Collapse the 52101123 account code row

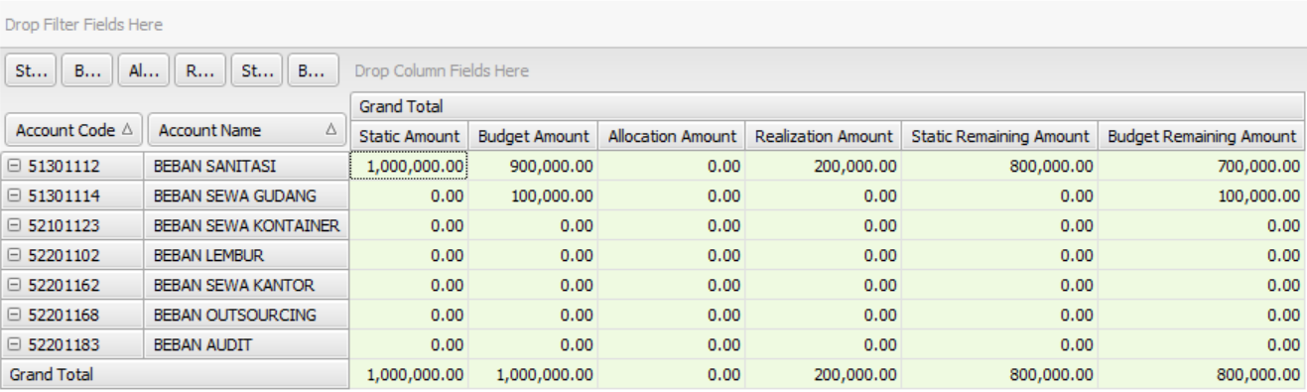pos(13,225)
